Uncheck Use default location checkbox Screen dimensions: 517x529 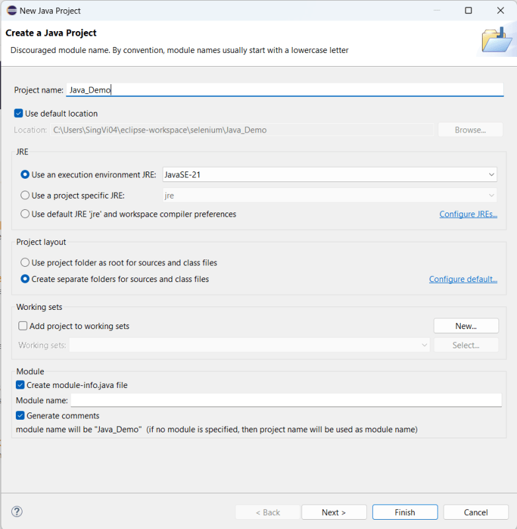point(19,113)
